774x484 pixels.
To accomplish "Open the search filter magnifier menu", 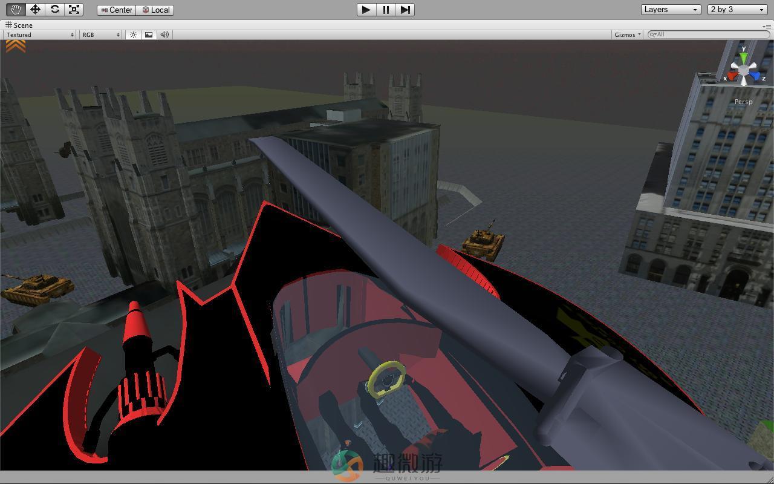I will tap(653, 34).
